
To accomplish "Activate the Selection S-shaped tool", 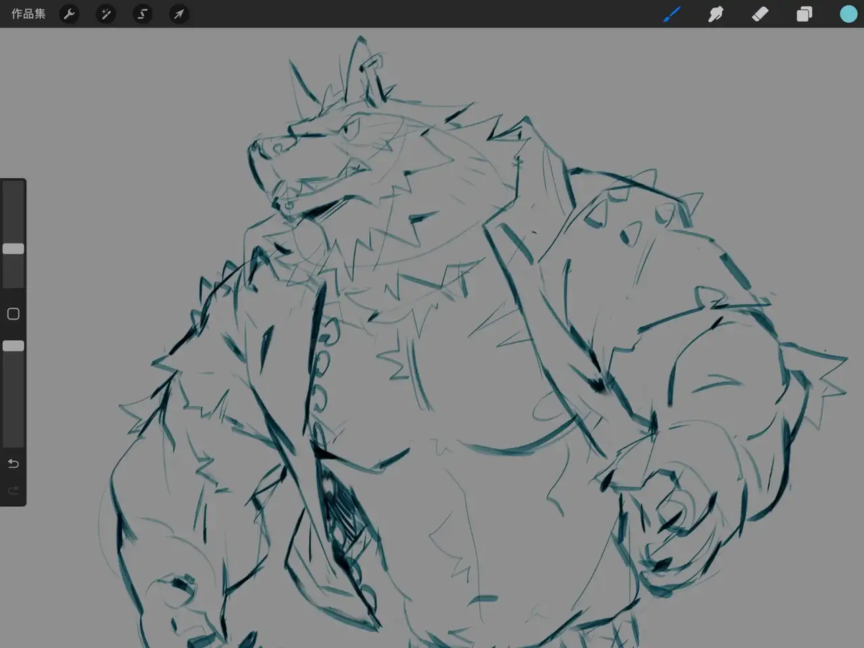I will pos(142,13).
